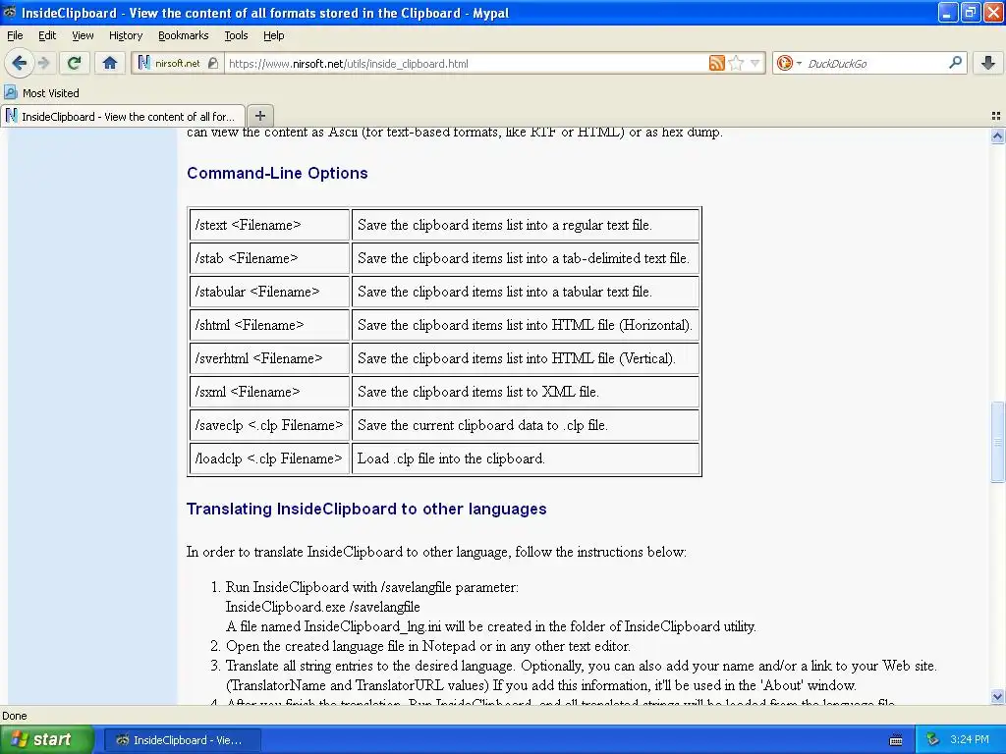1006x754 pixels.
Task: Click 'InsideClipboard.exe /savelangfile' line
Action: (x=322, y=607)
